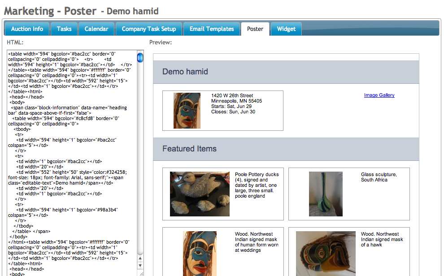444x276 pixels.
Task: Click the mask worn at weddings description
Action: 257,242
